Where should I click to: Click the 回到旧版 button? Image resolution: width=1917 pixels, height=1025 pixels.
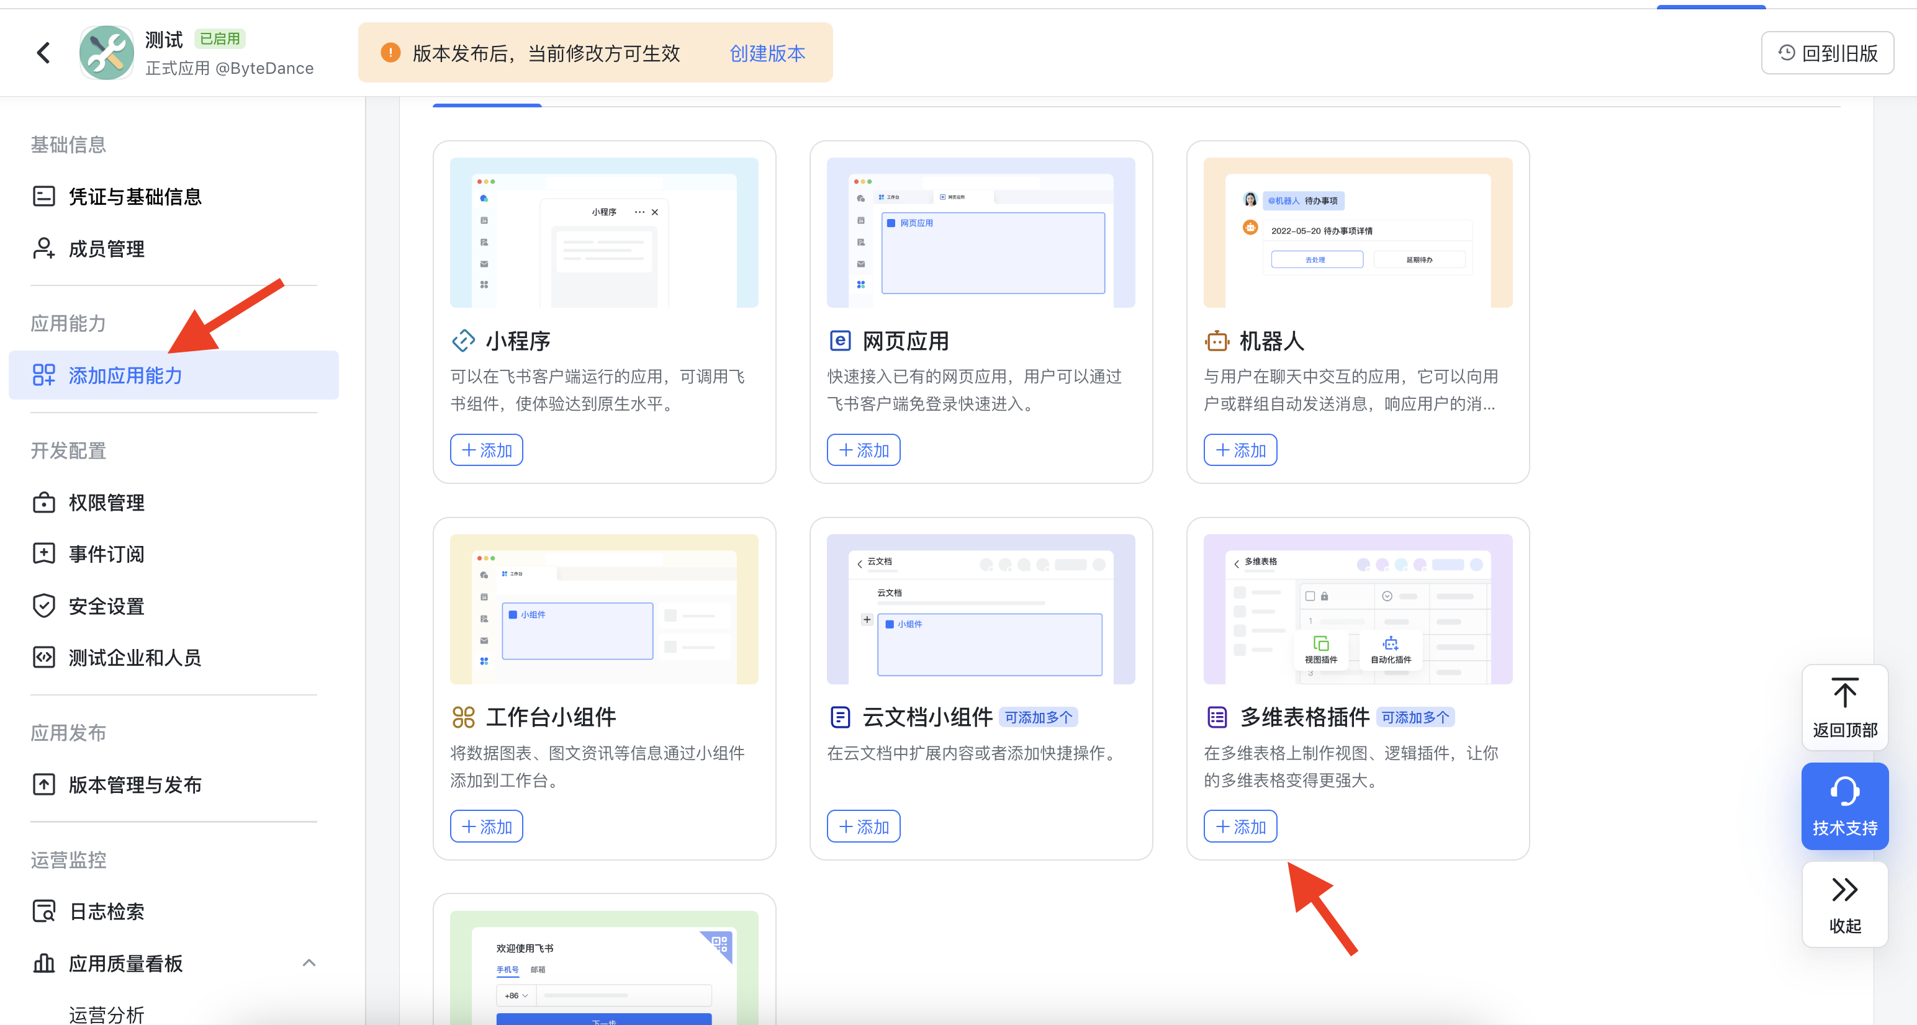pyautogui.click(x=1827, y=52)
